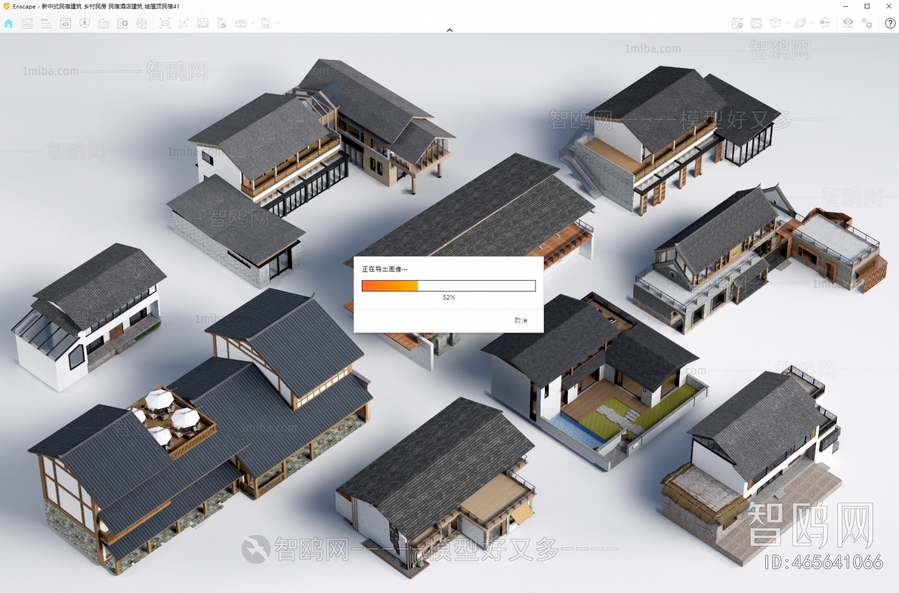Open the Mono Panorama capture tool
This screenshot has height=593, width=899.
tap(240, 24)
